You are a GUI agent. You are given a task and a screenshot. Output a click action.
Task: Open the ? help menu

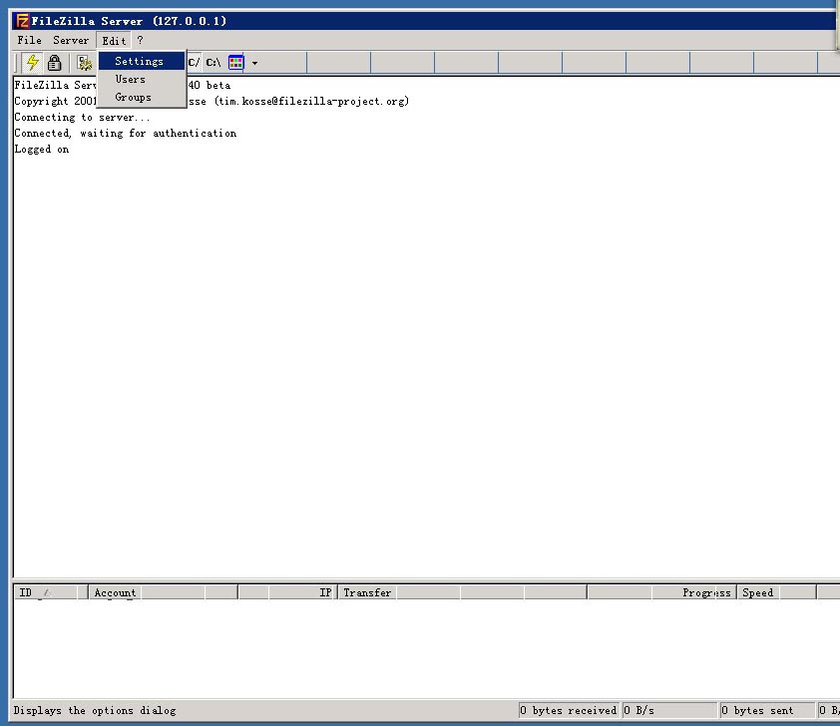coord(140,40)
